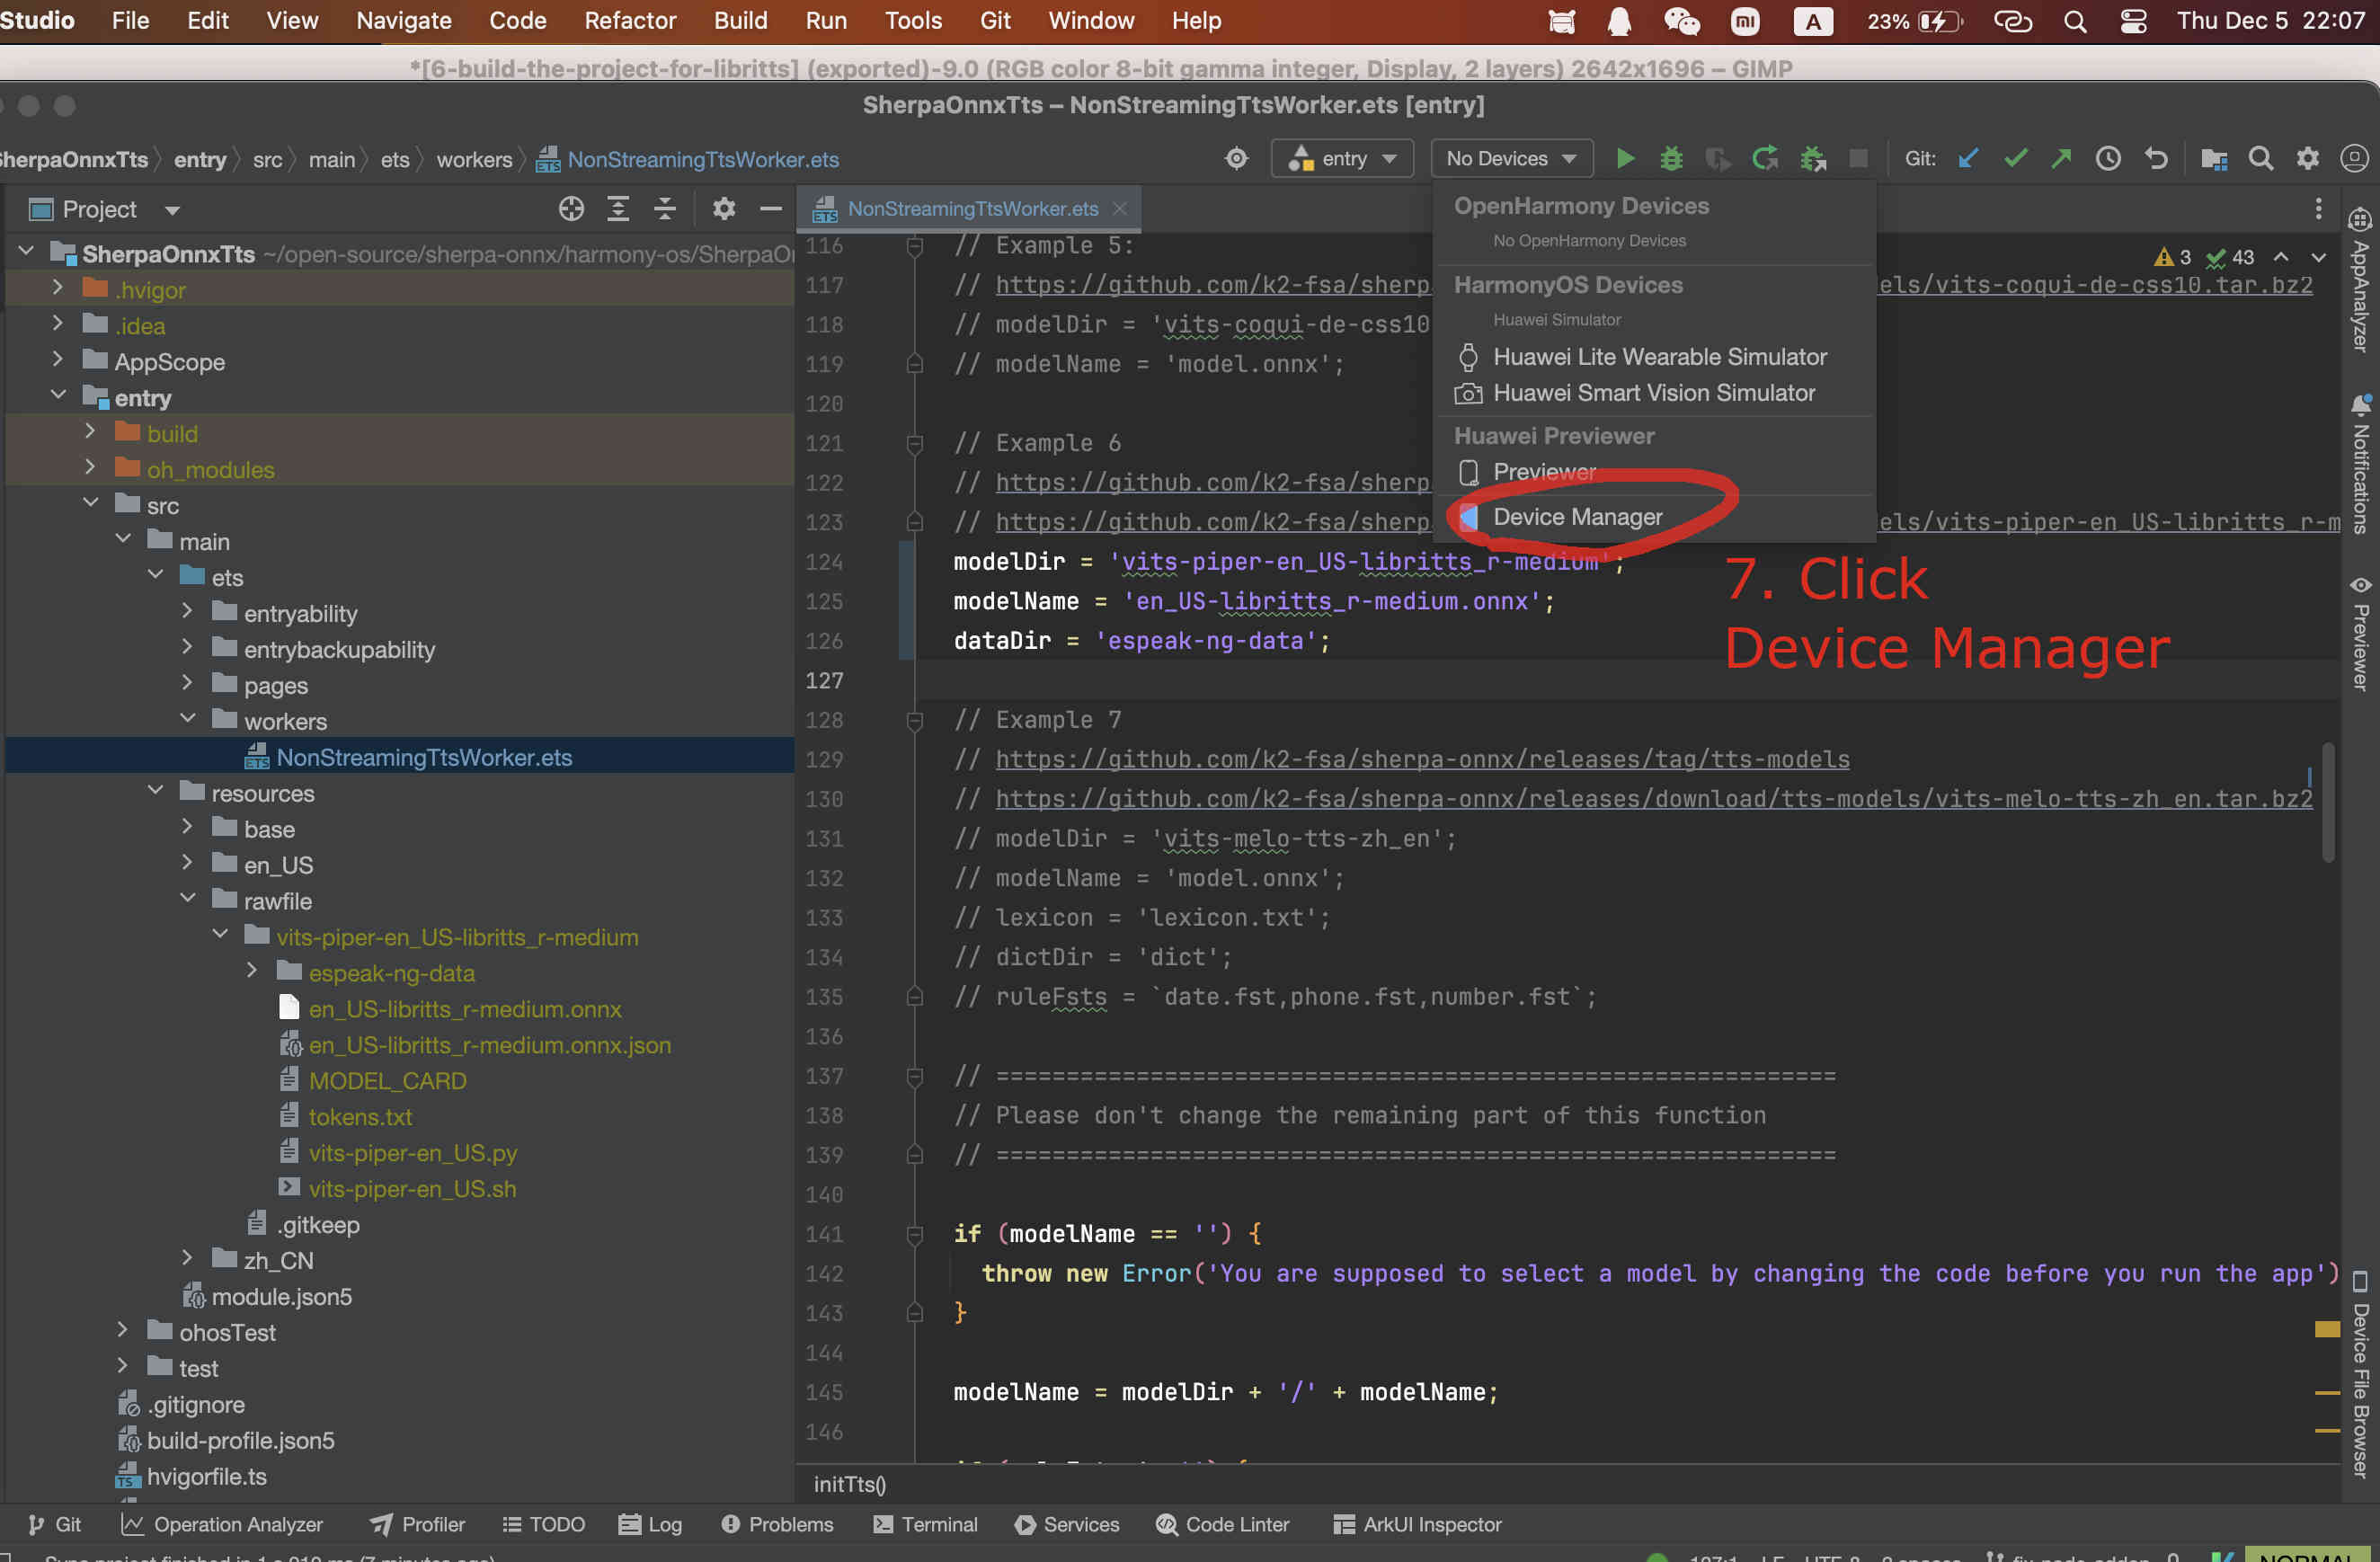Click the workers breadcrumb in navigation bar
The image size is (2380, 1562).
[474, 160]
